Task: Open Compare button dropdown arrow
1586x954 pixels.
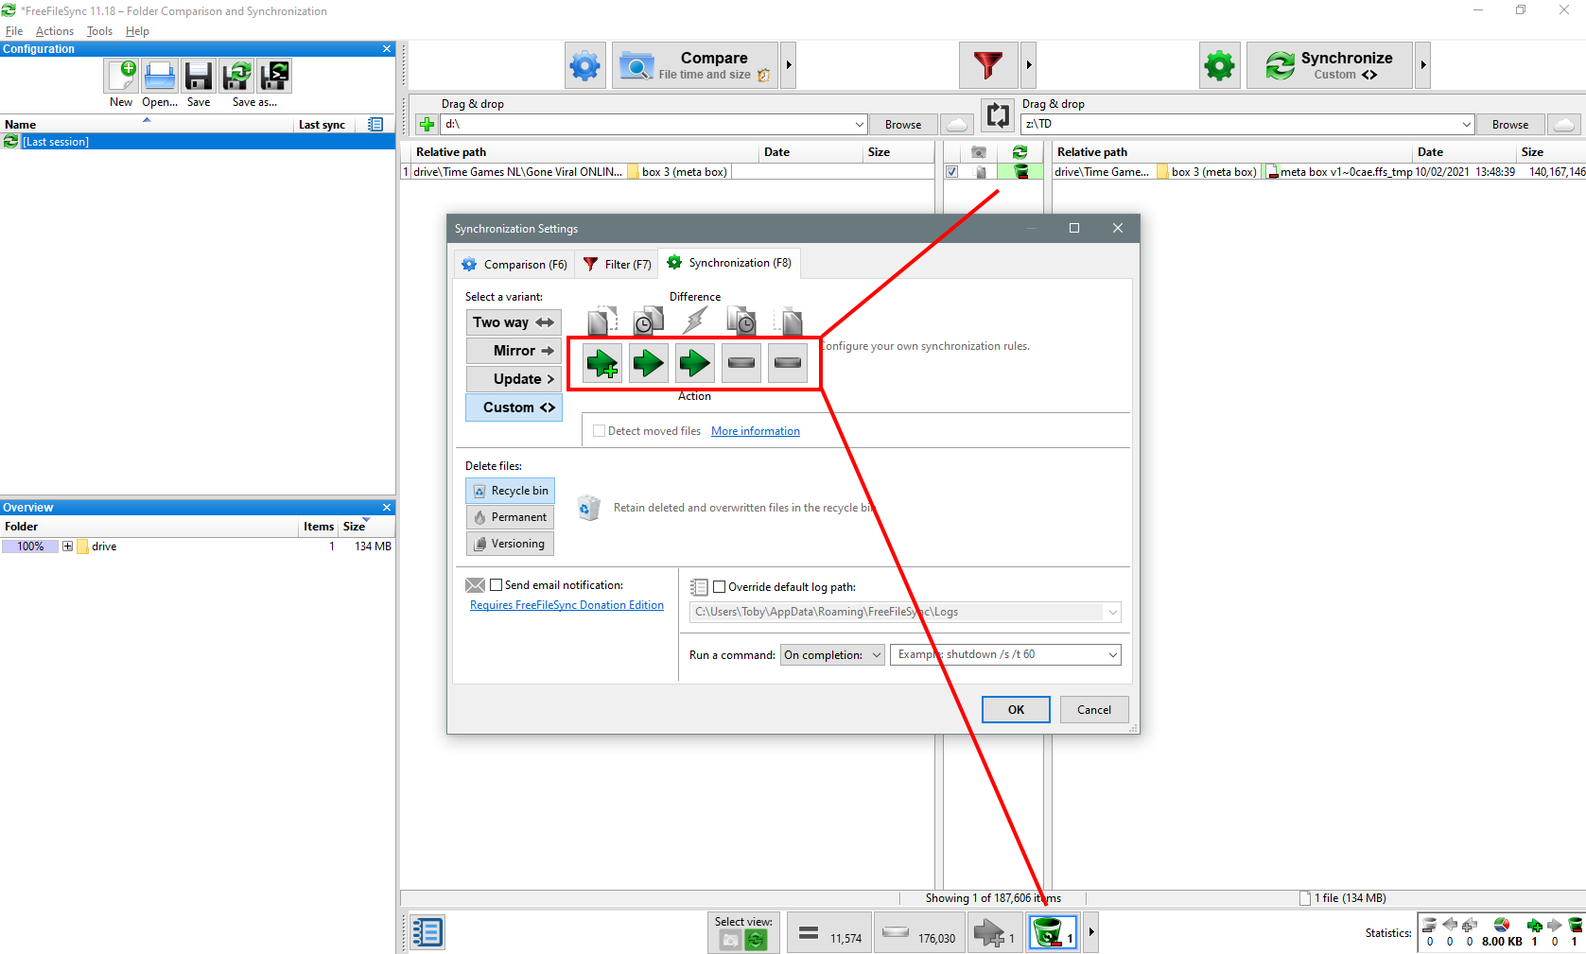Action: tap(789, 66)
